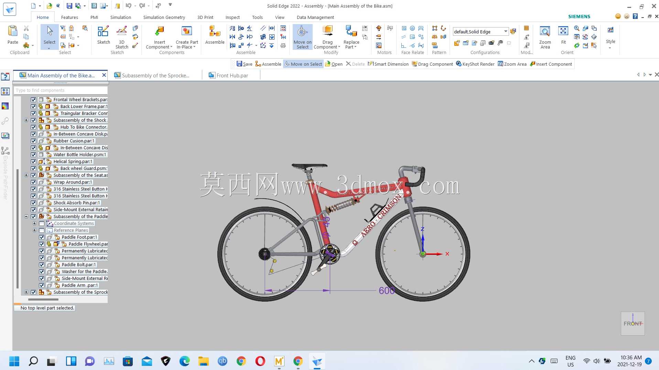Open the default,Solid Edge configuration dropdown

click(506, 32)
